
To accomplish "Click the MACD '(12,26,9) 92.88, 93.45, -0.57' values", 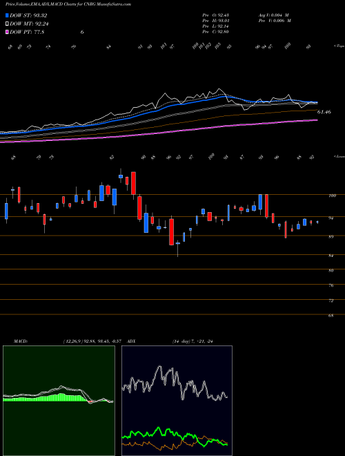I will [94, 341].
